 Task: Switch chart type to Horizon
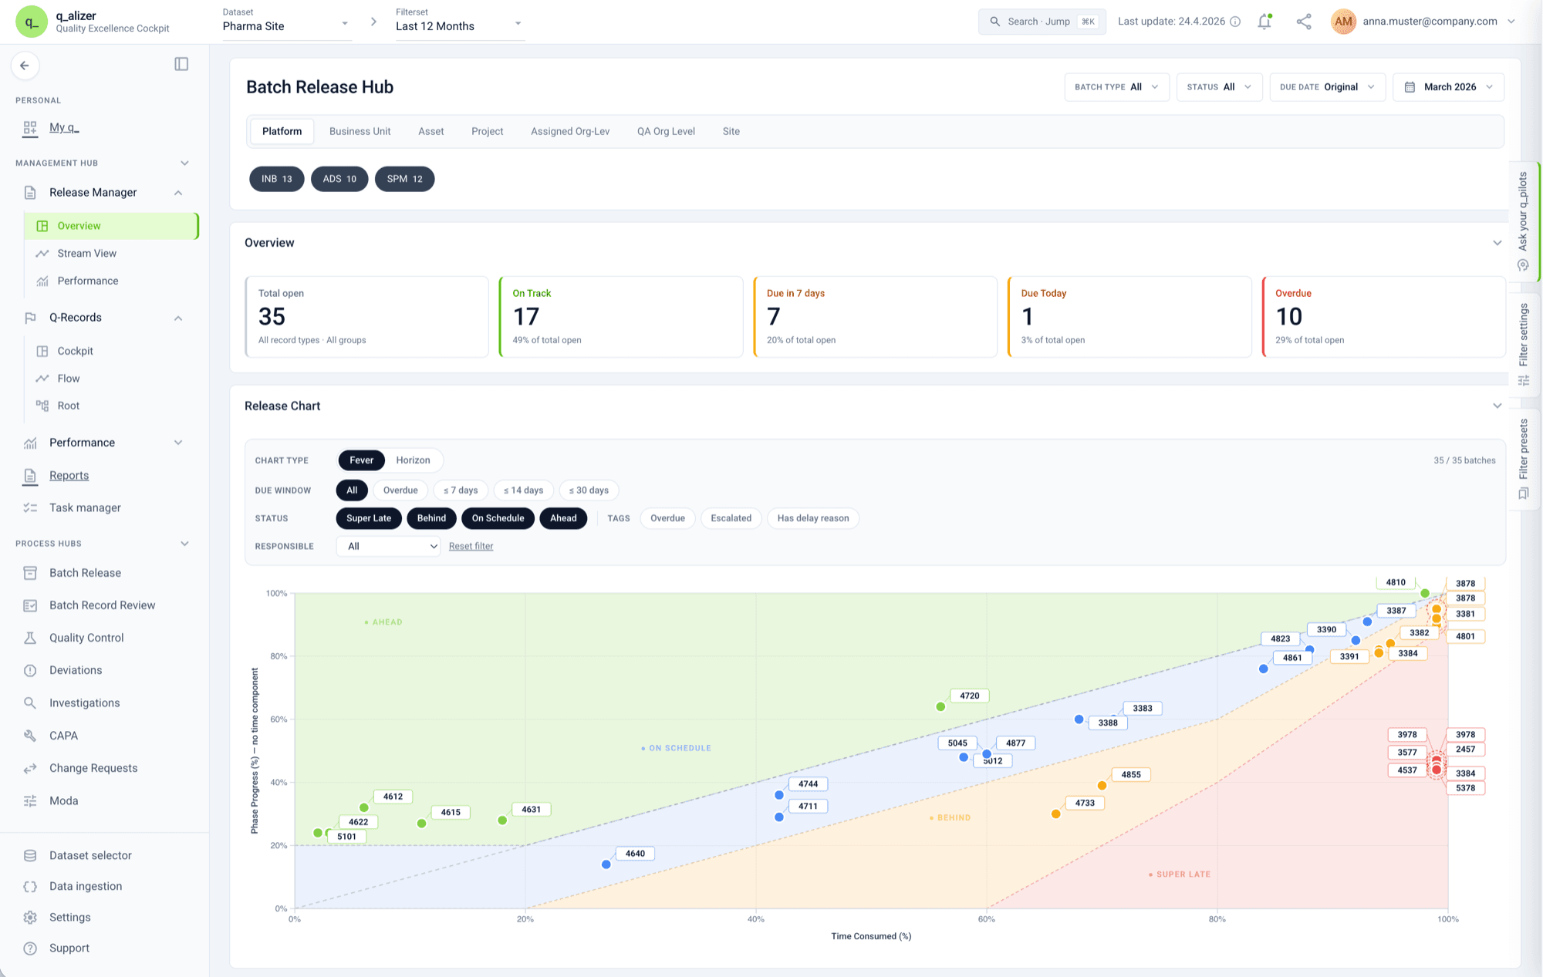pos(413,460)
